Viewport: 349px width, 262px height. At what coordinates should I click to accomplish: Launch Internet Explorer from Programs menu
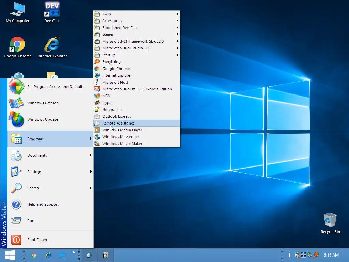coord(137,75)
